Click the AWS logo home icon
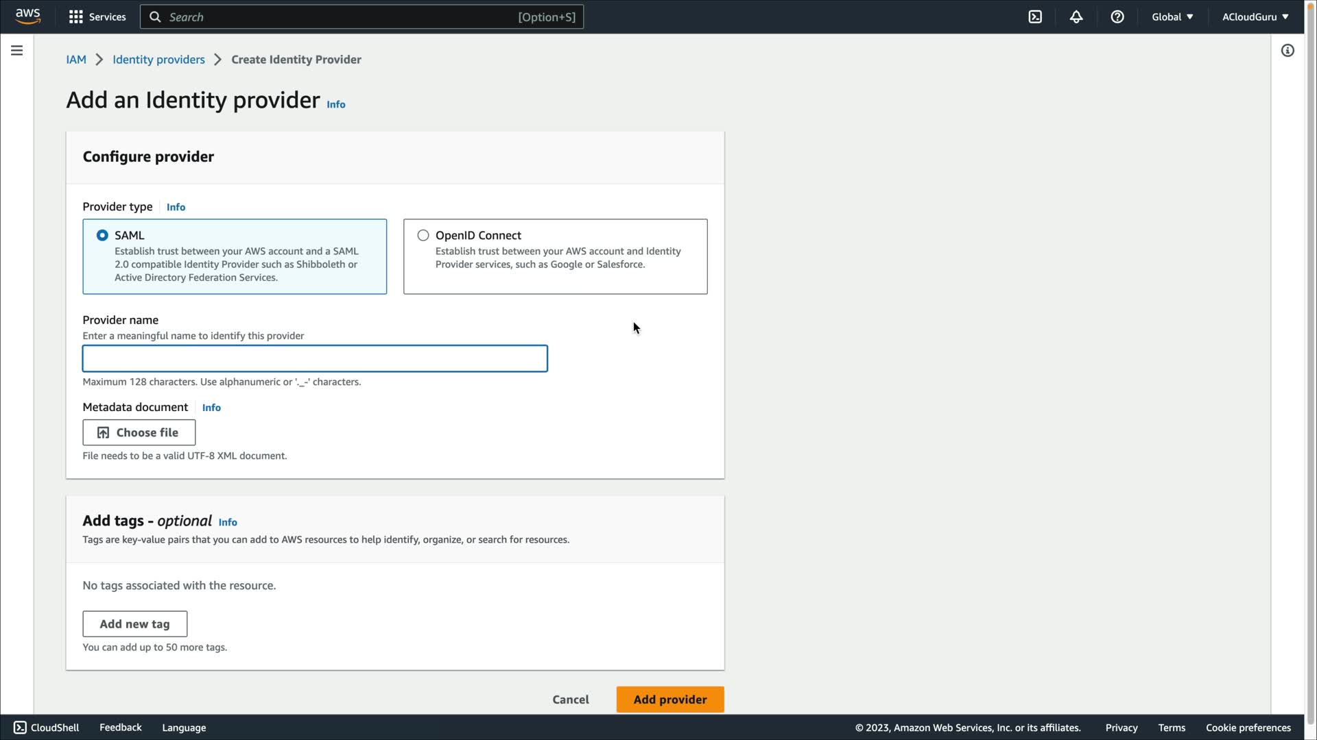Image resolution: width=1317 pixels, height=740 pixels. tap(27, 16)
